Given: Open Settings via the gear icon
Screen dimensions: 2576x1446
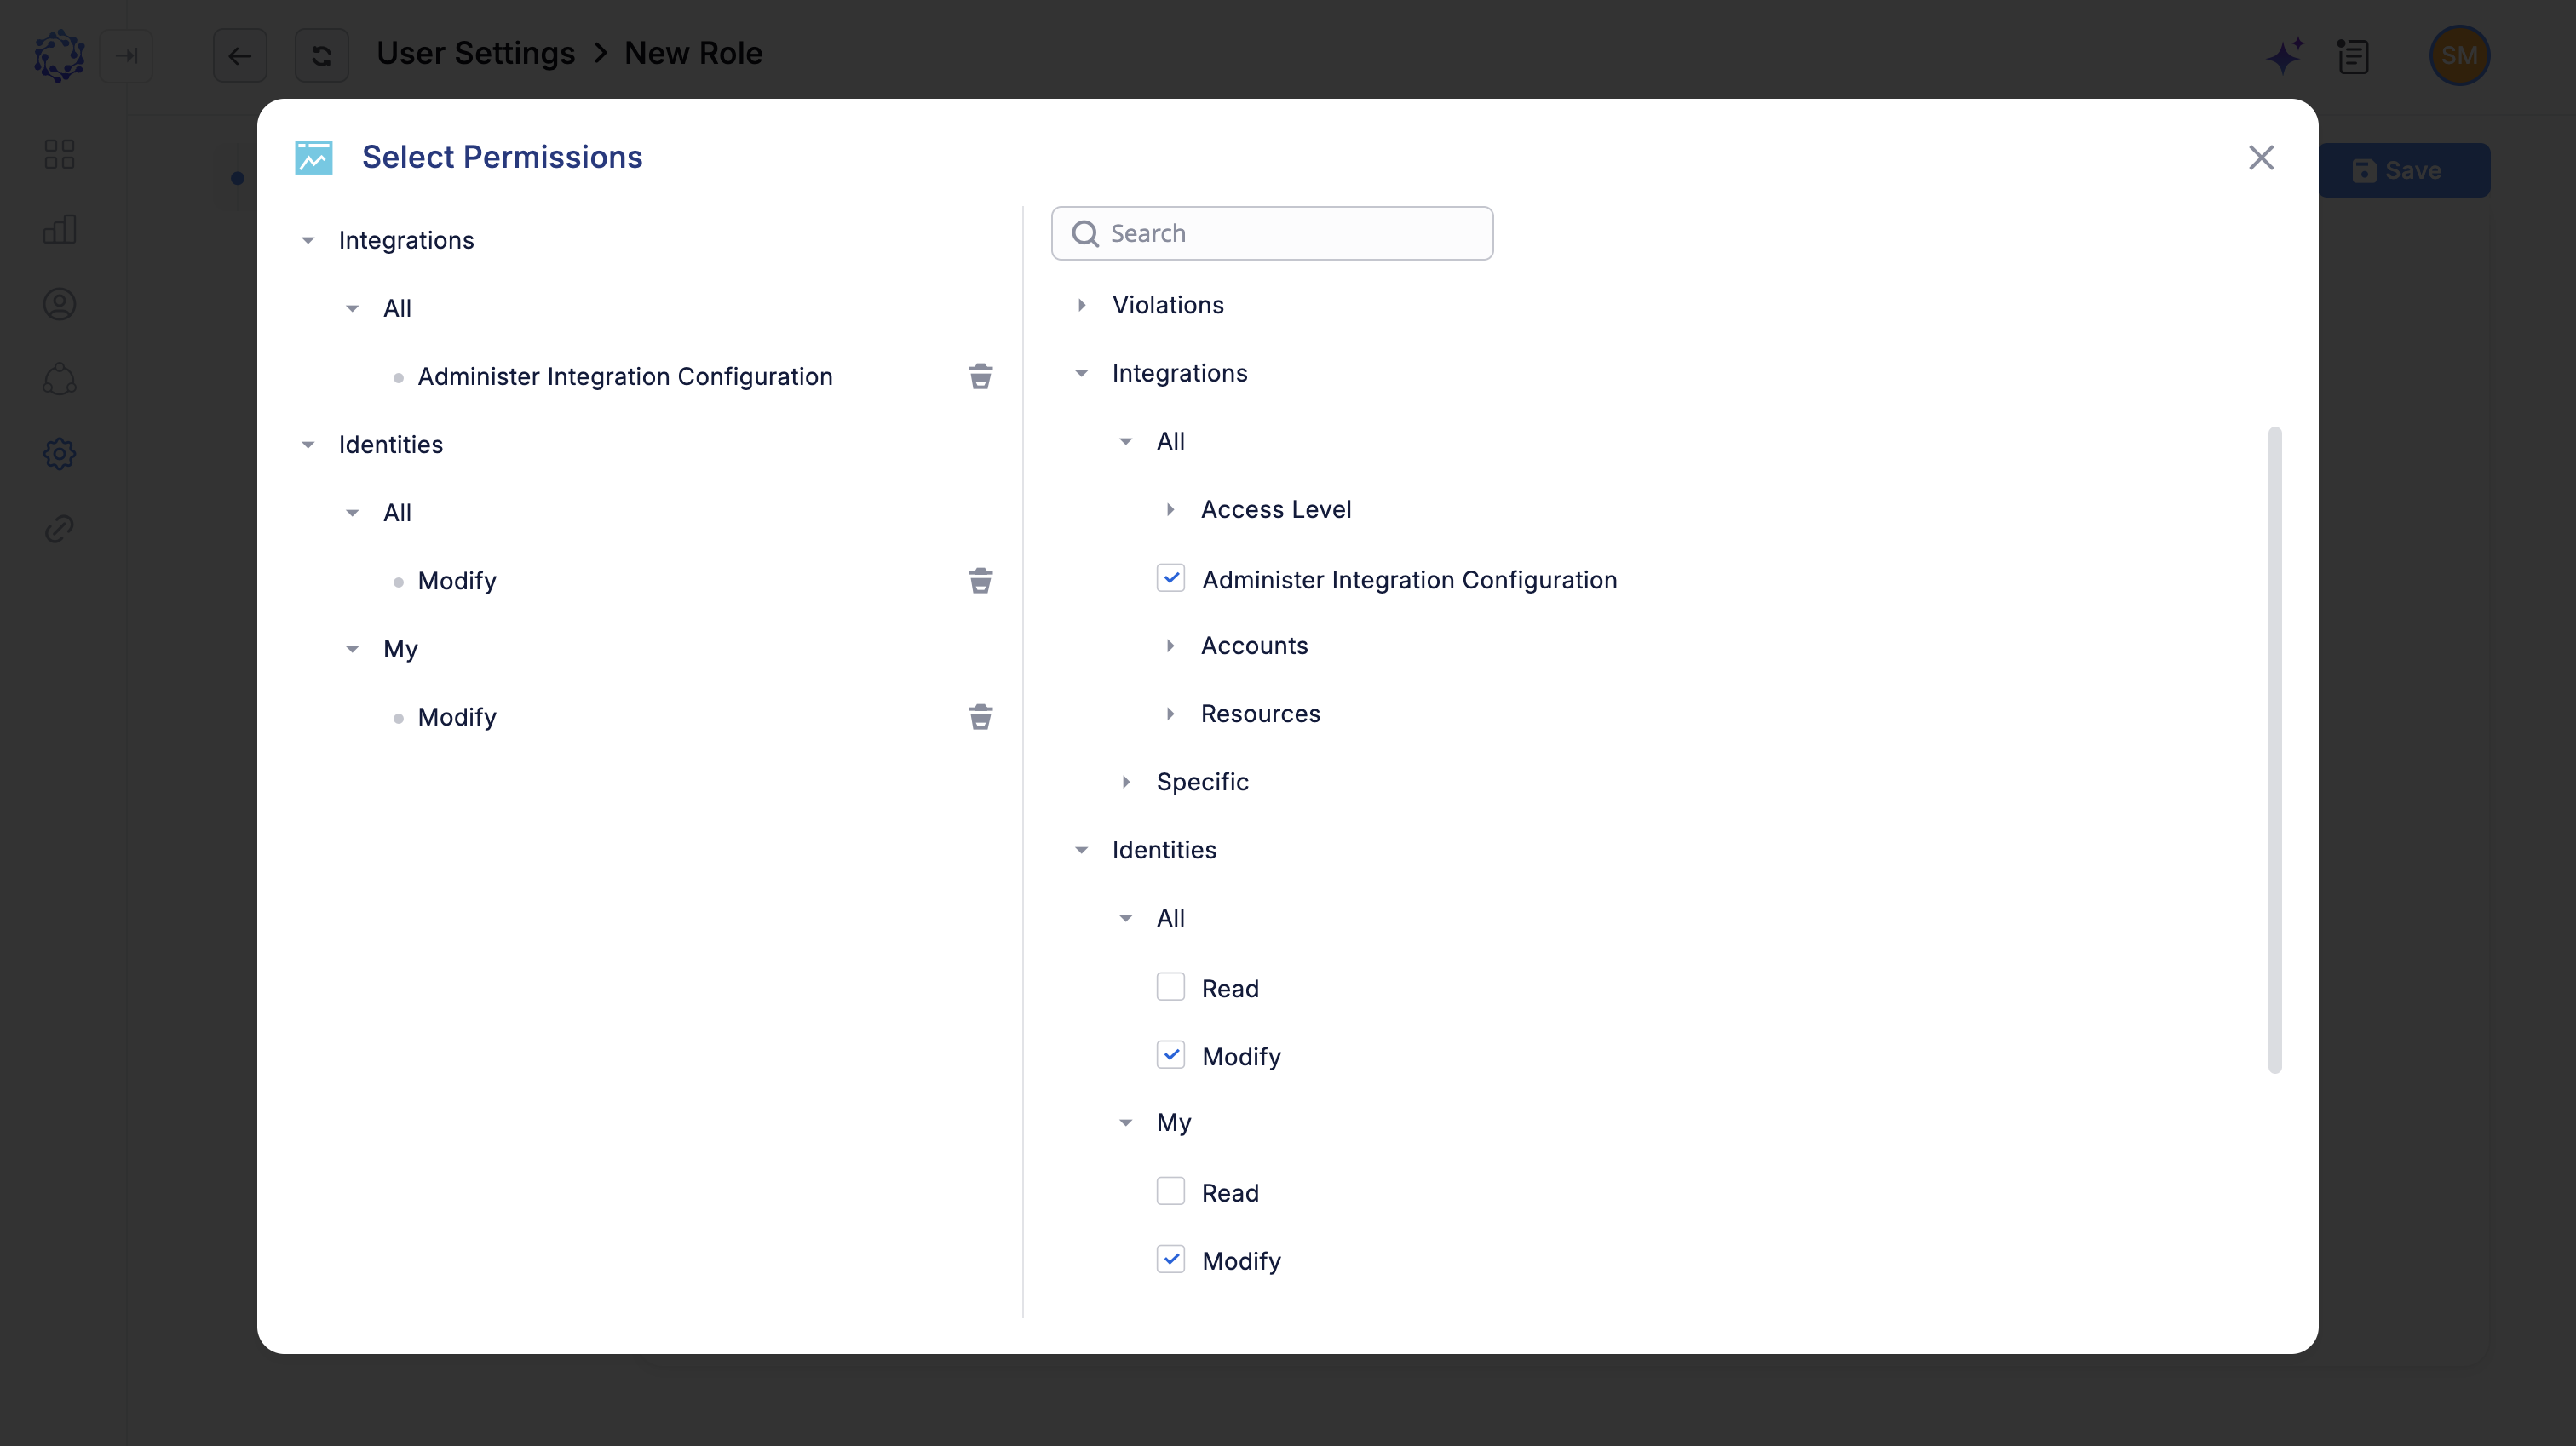Looking at the screenshot, I should pyautogui.click(x=59, y=454).
